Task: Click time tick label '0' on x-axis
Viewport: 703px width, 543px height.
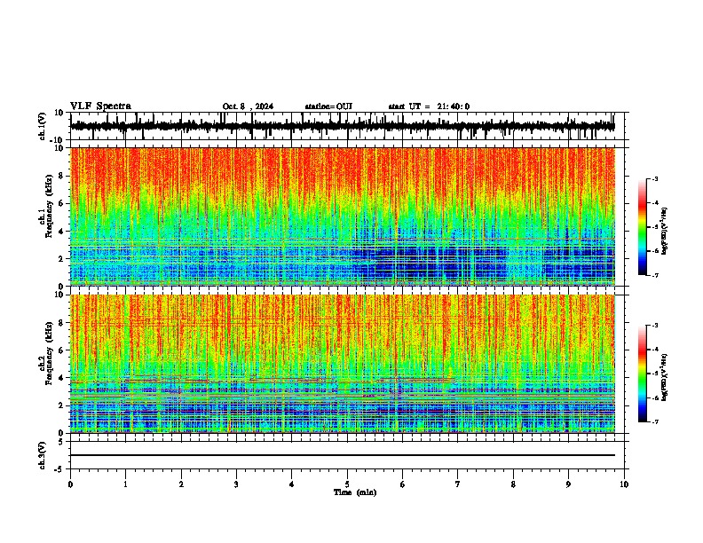Action: pos(70,484)
